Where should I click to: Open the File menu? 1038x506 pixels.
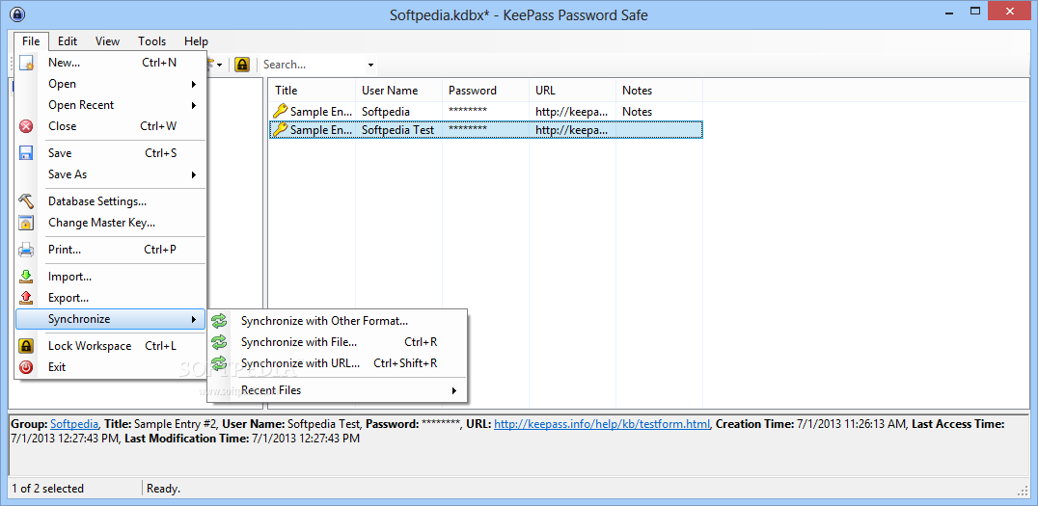pos(31,41)
